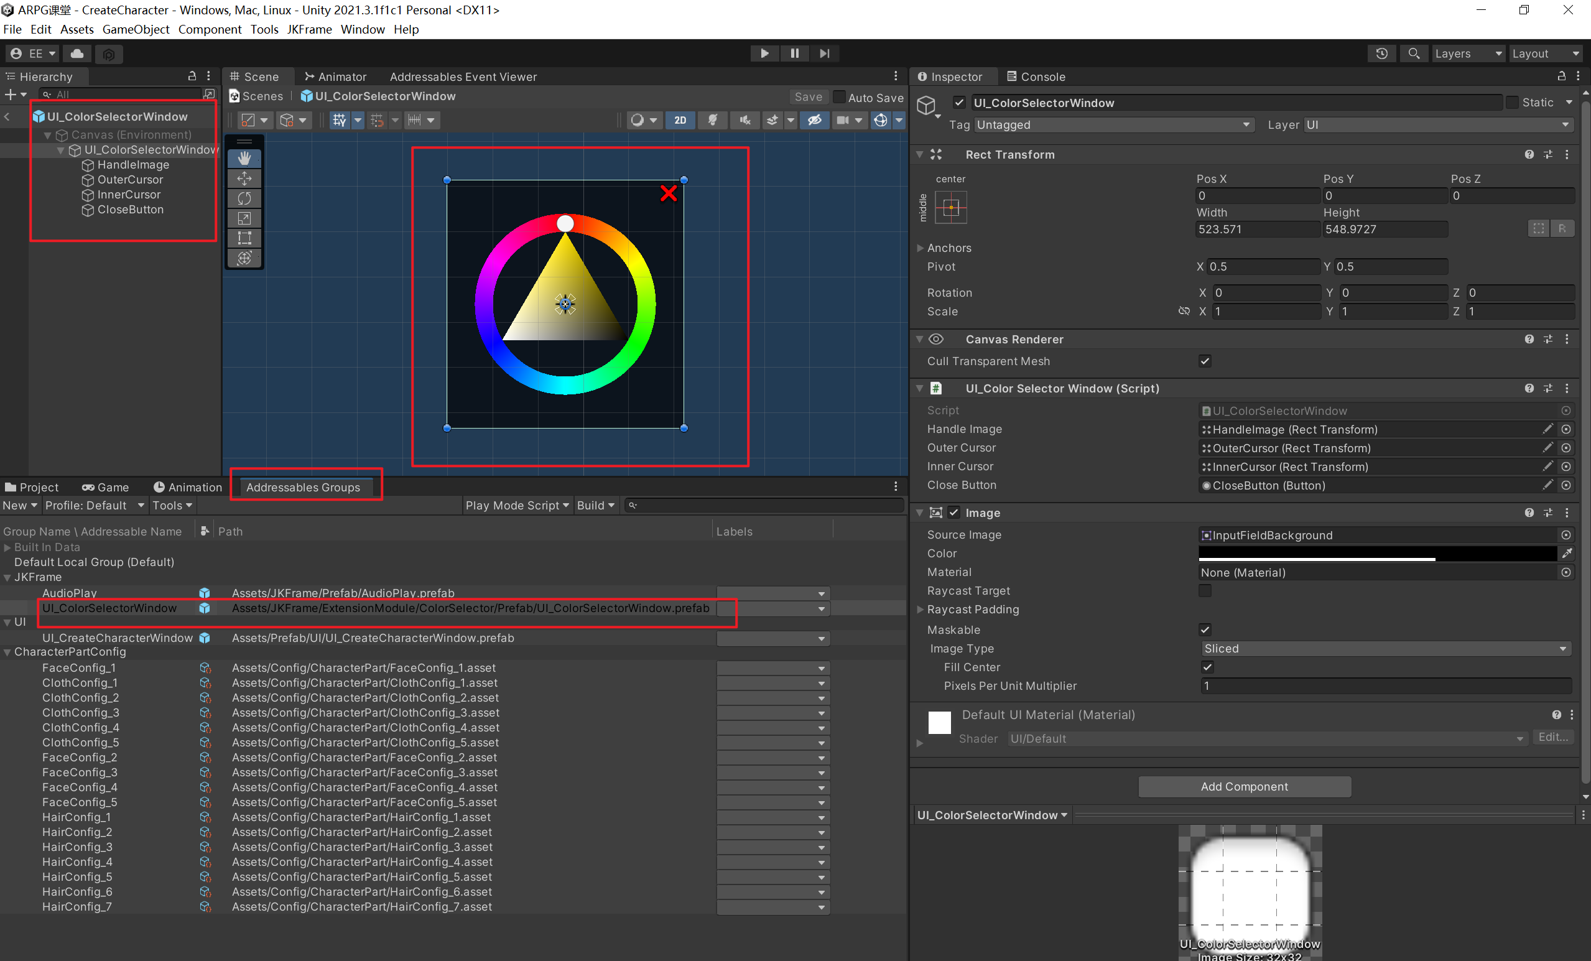Open object picker for Source Image
Viewport: 1591px width, 961px height.
pos(1566,535)
